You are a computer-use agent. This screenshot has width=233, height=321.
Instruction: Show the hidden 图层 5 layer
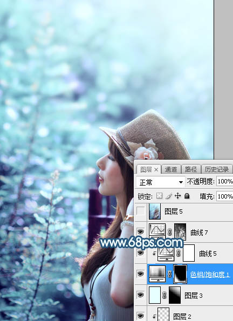coord(140,211)
